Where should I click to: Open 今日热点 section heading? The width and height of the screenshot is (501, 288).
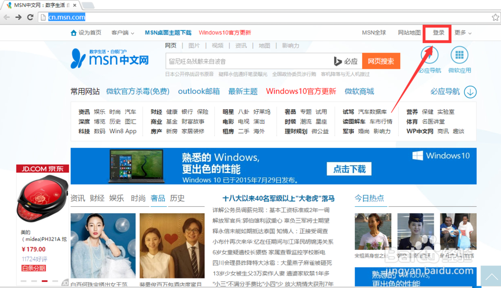(x=369, y=198)
